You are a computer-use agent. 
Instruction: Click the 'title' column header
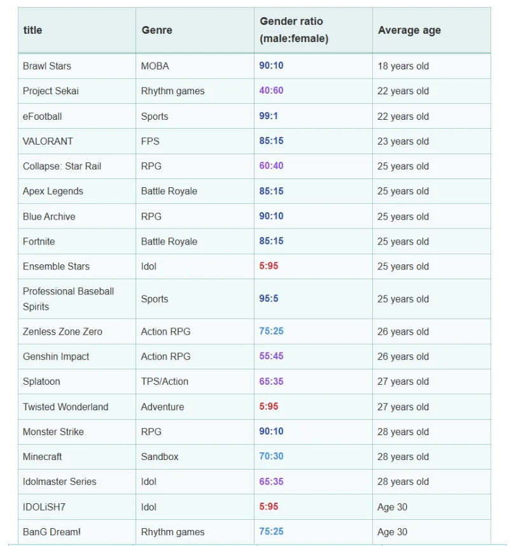point(77,31)
